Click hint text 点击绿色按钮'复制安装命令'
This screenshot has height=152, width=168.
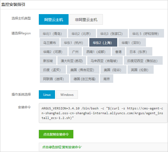point(62,147)
